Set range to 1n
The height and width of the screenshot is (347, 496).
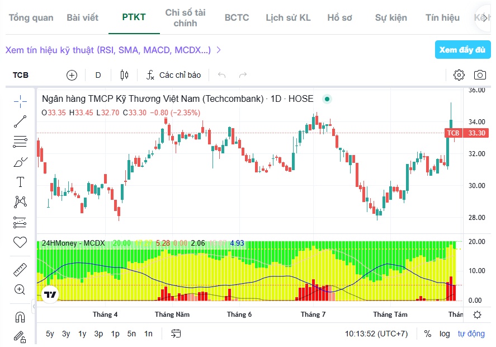[x=148, y=334]
